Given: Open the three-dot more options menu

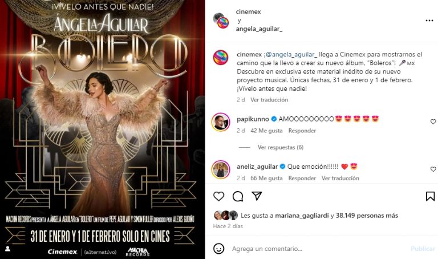Looking at the screenshot, I should click(x=429, y=21).
